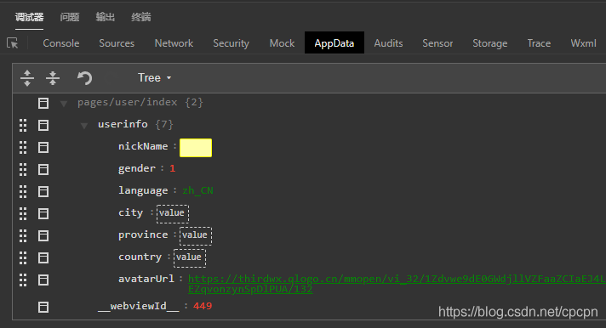Click the __webviewId__ value 449
606x328 pixels.
(203, 306)
